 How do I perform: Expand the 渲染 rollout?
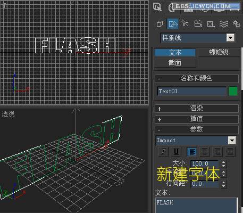click(197, 108)
